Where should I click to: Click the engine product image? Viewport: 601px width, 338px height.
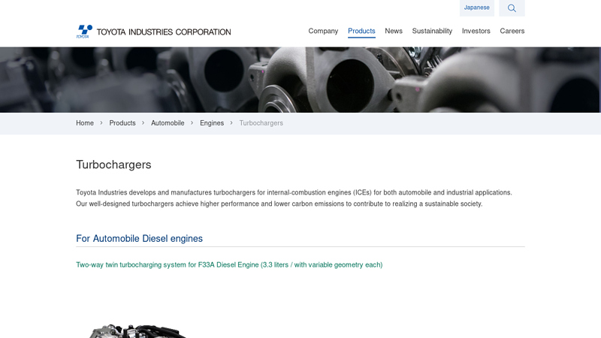pyautogui.click(x=137, y=331)
